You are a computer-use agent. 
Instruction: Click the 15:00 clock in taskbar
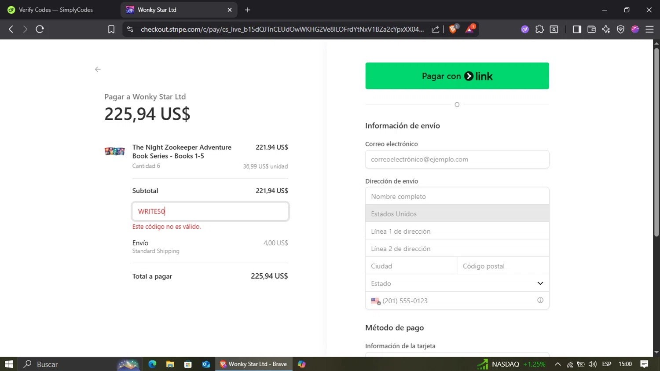click(x=625, y=364)
